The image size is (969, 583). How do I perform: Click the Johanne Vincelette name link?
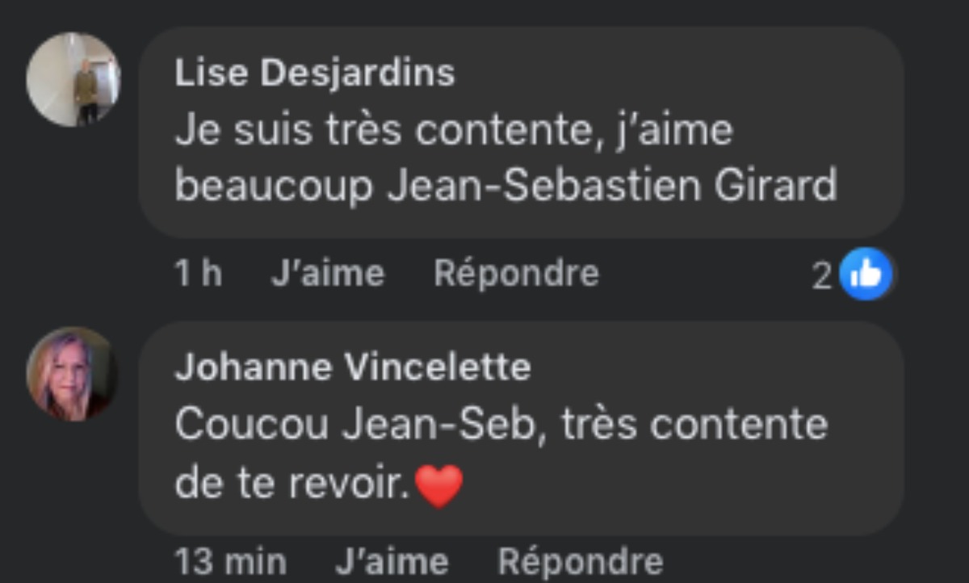pos(353,367)
